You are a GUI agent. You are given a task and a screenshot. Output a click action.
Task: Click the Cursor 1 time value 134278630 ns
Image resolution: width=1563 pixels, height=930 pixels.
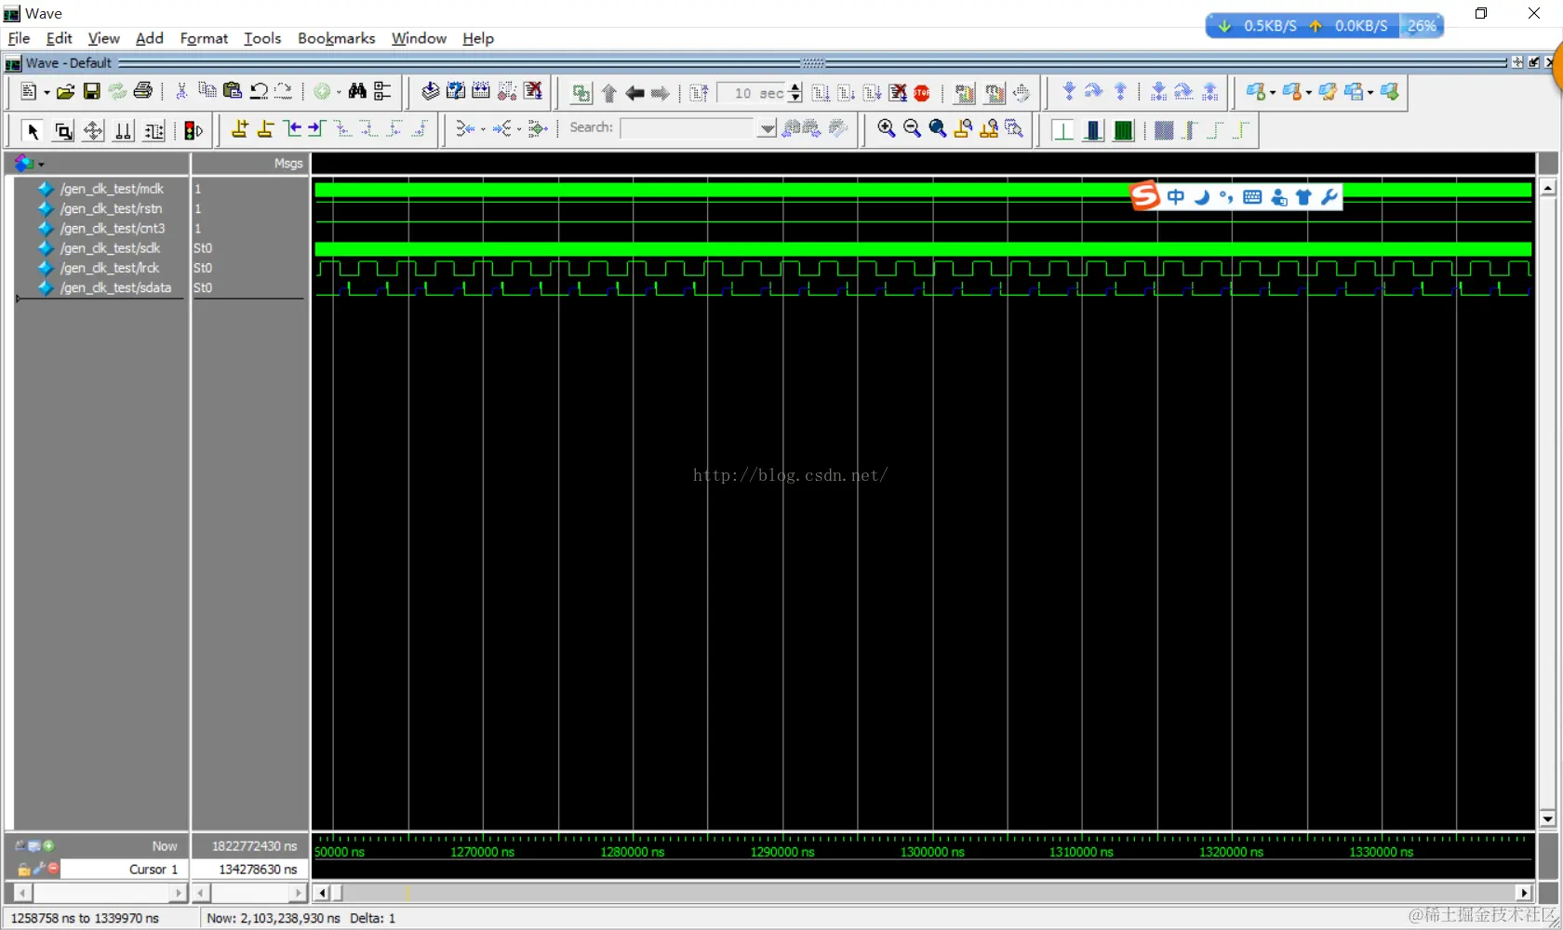(258, 869)
